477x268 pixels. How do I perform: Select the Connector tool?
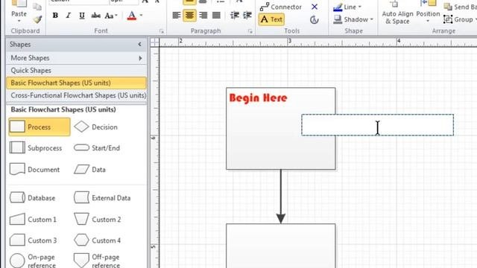click(280, 7)
